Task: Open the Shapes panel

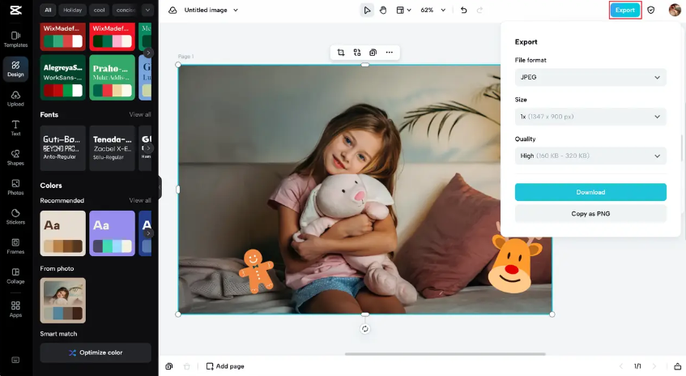Action: pyautogui.click(x=15, y=157)
